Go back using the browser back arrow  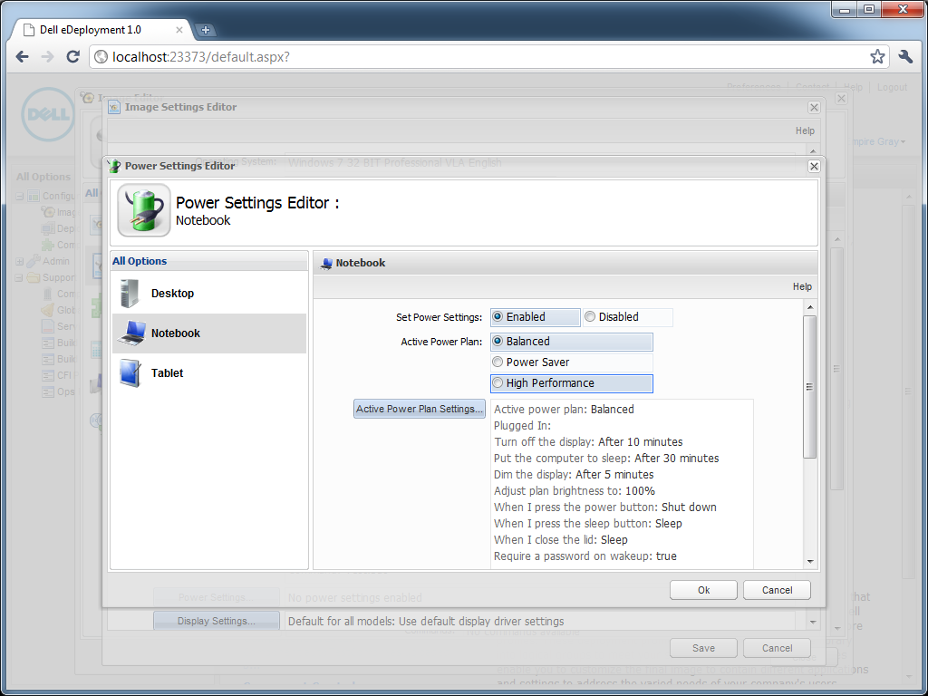23,57
